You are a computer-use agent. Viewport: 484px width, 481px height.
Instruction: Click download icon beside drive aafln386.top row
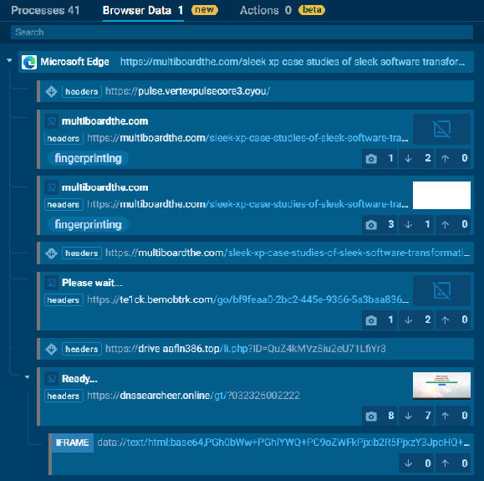pos(52,349)
